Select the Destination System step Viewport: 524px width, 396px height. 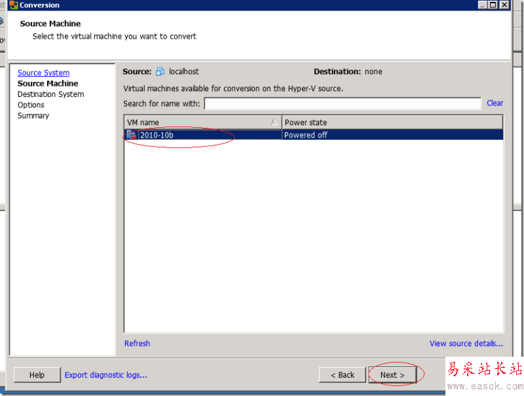click(51, 94)
